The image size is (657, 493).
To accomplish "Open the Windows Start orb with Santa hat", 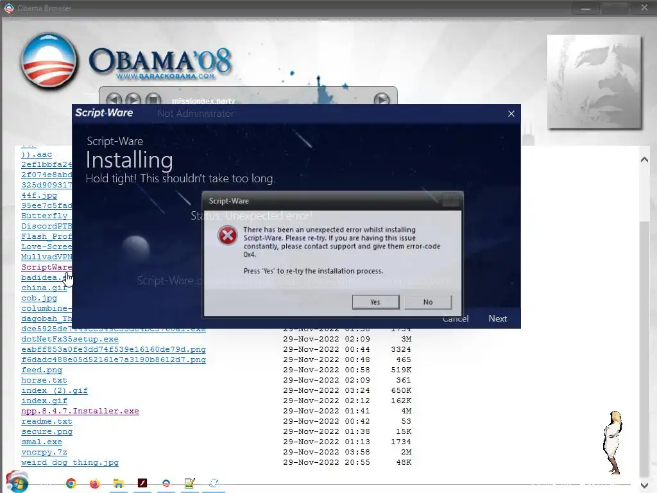I will click(17, 481).
